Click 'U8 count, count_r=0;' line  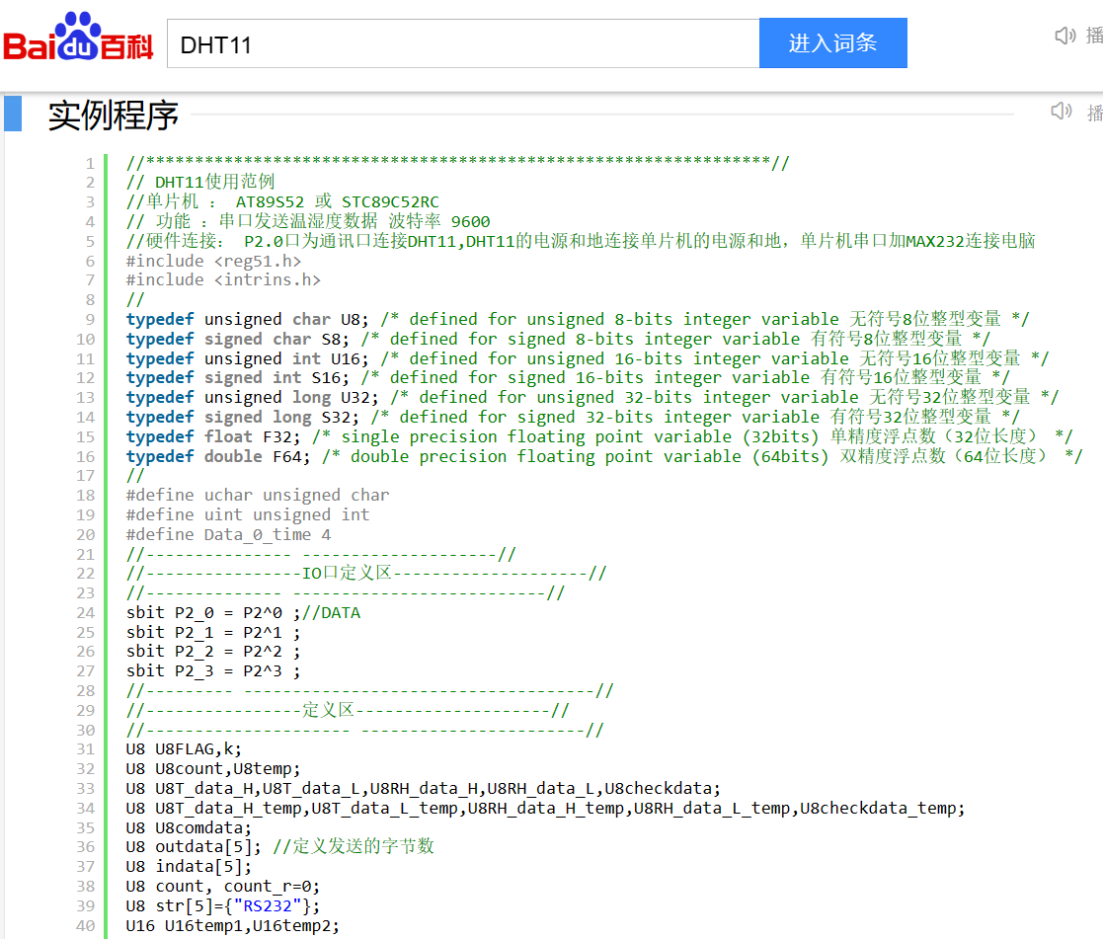223,887
